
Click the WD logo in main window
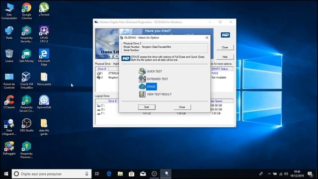tap(225, 35)
